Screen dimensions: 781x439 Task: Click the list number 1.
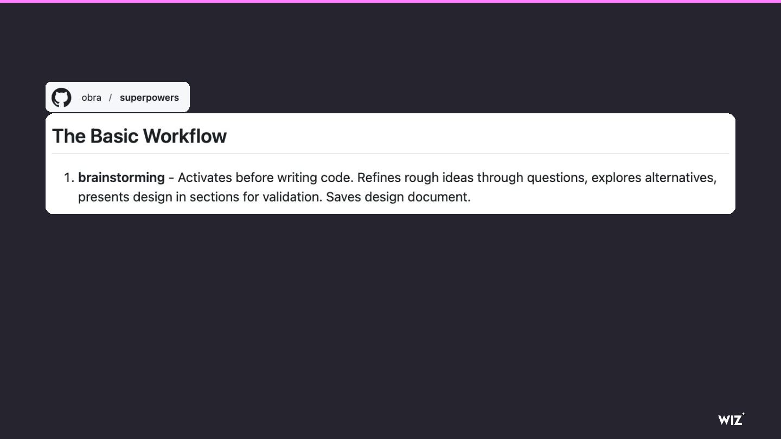pyautogui.click(x=68, y=178)
